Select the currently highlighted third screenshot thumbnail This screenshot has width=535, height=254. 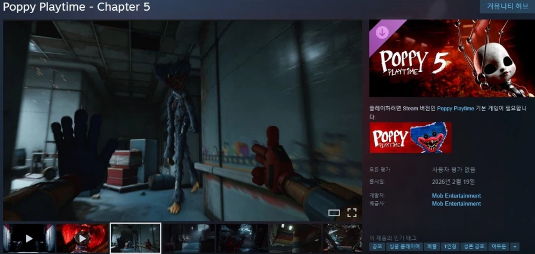136,238
